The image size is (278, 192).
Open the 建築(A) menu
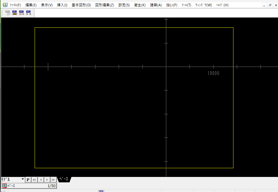click(156, 5)
